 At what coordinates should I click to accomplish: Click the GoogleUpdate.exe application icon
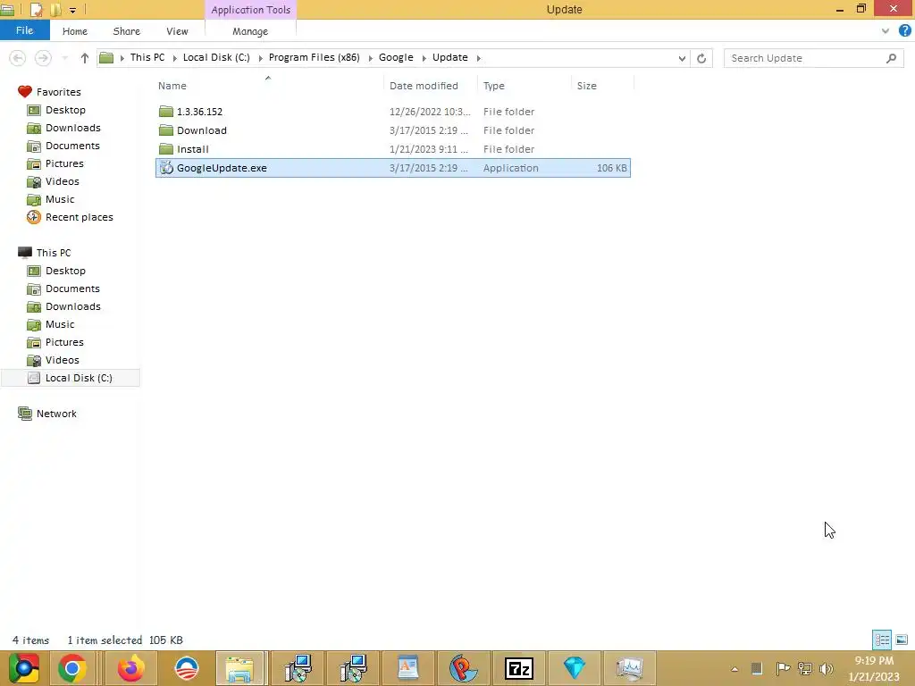tap(166, 168)
